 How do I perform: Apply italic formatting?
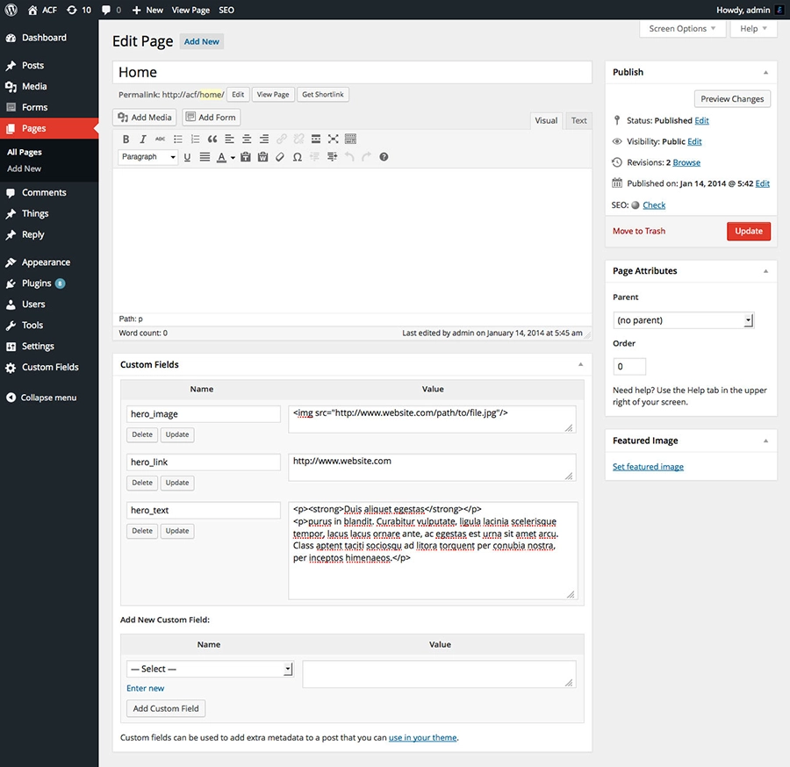[143, 139]
